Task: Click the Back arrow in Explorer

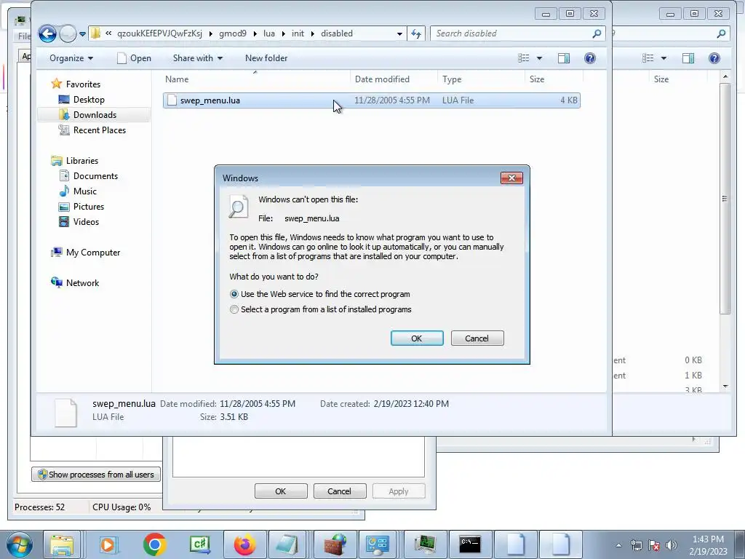Action: tap(47, 33)
